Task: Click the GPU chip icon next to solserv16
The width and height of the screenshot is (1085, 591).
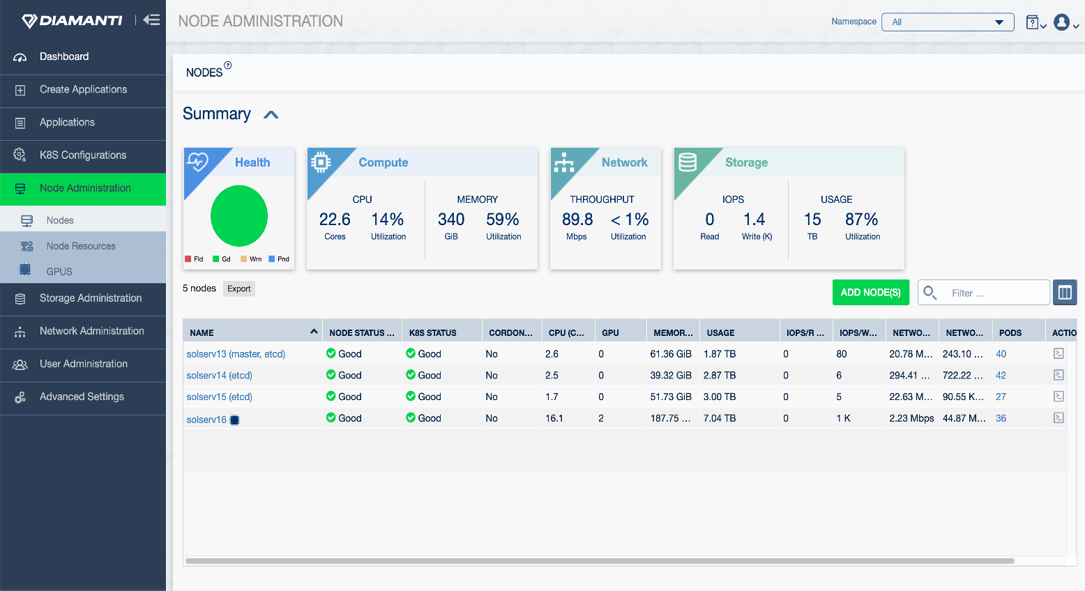Action: tap(235, 420)
